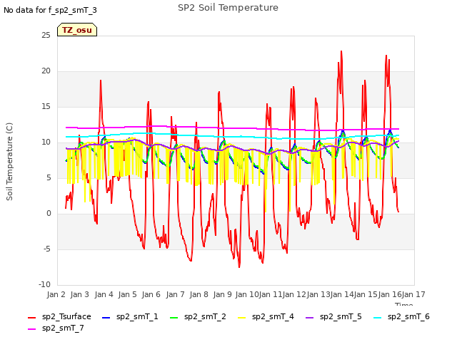Viewport: 457px width, 342px height.
Task: Click the 5 y-axis tick label
Action: click(x=49, y=177)
